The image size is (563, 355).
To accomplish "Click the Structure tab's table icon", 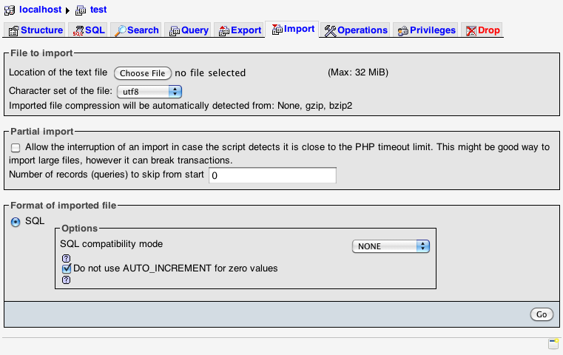I will 13,30.
